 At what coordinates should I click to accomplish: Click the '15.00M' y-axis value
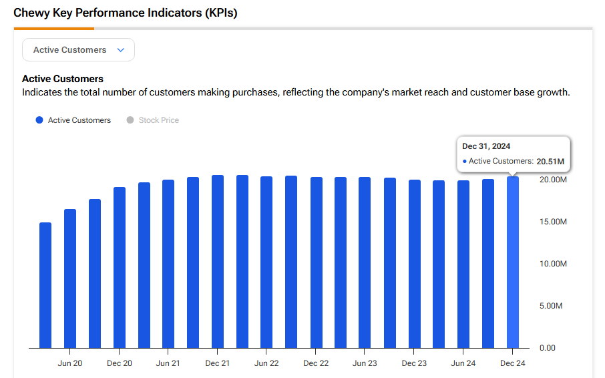click(x=553, y=222)
